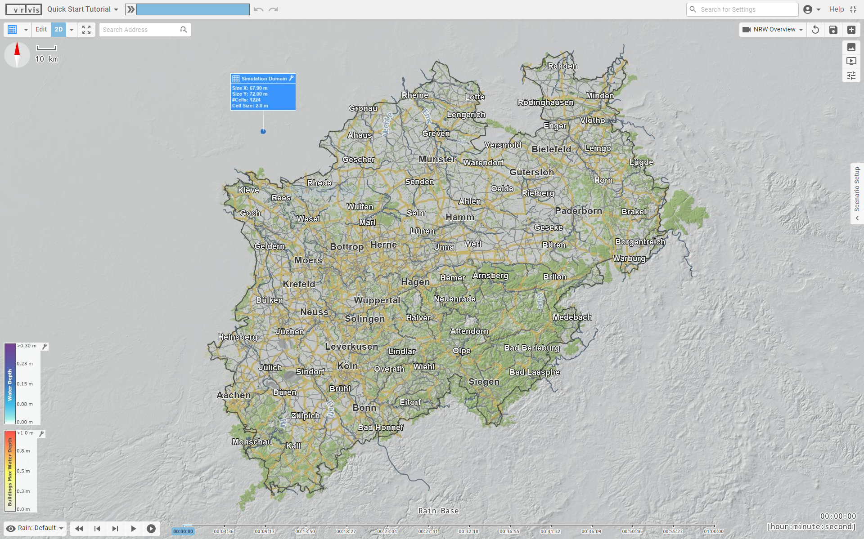864x539 pixels.
Task: Open the sliders tune settings icon
Action: click(851, 76)
